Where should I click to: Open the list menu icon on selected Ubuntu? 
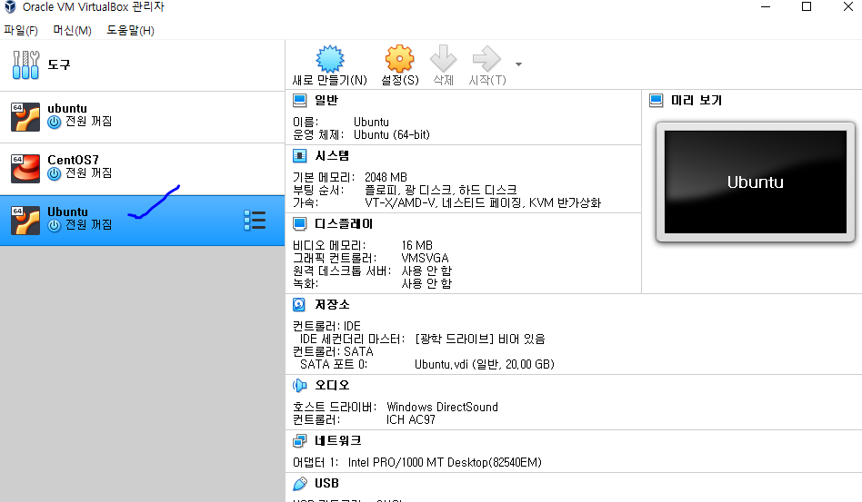[255, 220]
